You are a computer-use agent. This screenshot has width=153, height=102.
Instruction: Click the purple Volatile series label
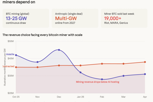[x=10, y=54]
